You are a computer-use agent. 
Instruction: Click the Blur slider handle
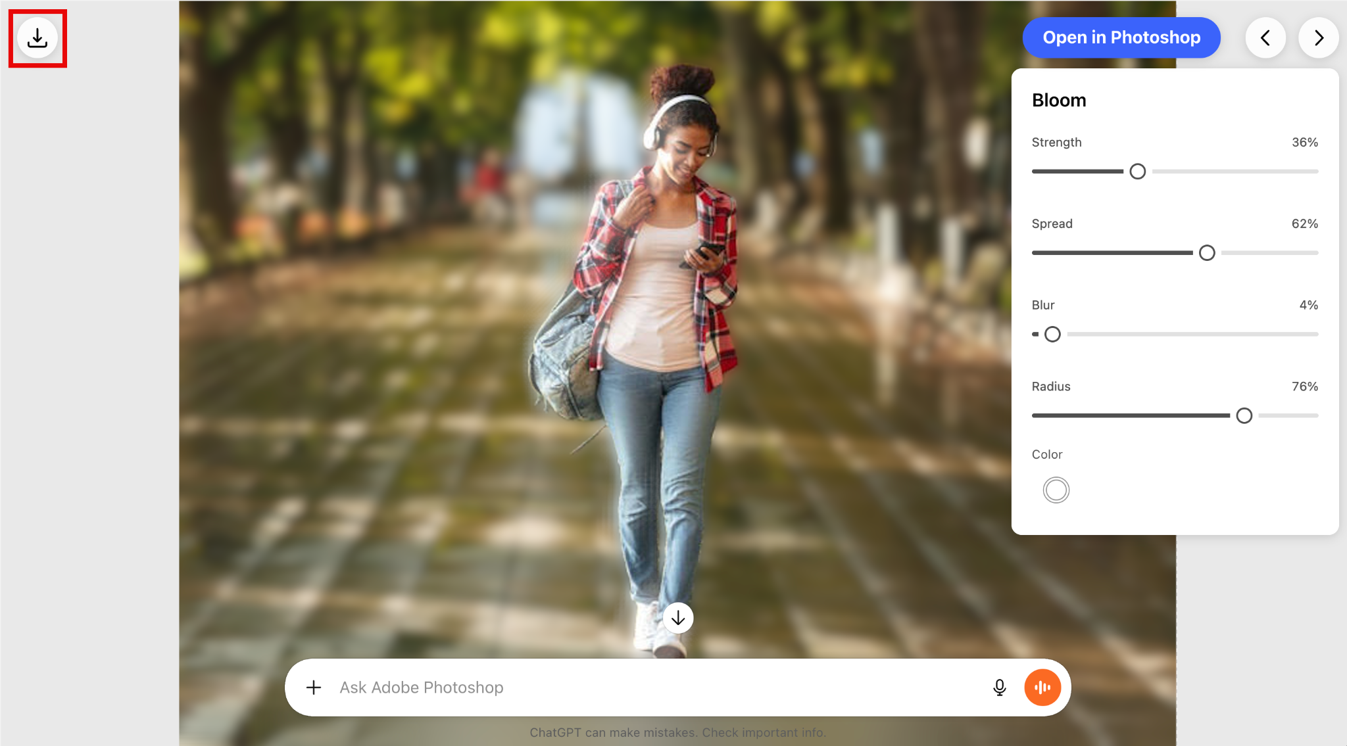click(1052, 335)
